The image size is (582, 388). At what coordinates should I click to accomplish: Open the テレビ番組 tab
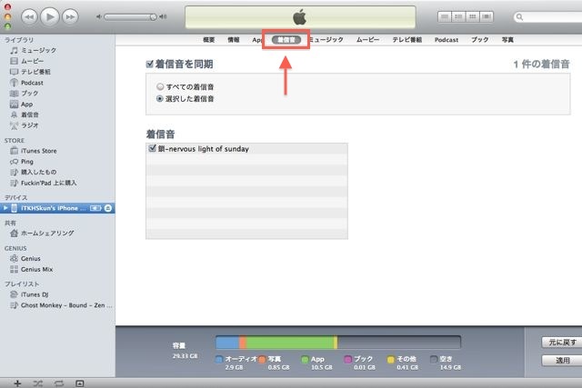tap(407, 40)
